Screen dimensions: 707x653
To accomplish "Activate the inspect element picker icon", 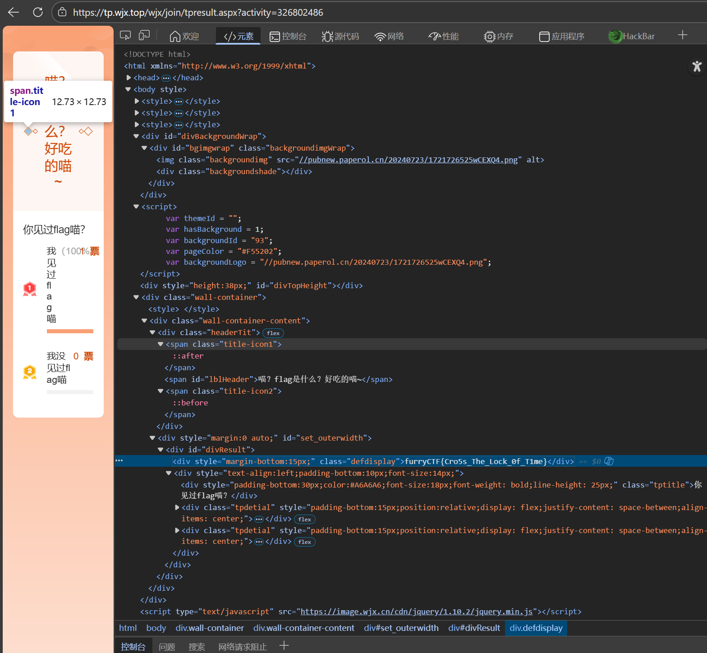I will [125, 36].
